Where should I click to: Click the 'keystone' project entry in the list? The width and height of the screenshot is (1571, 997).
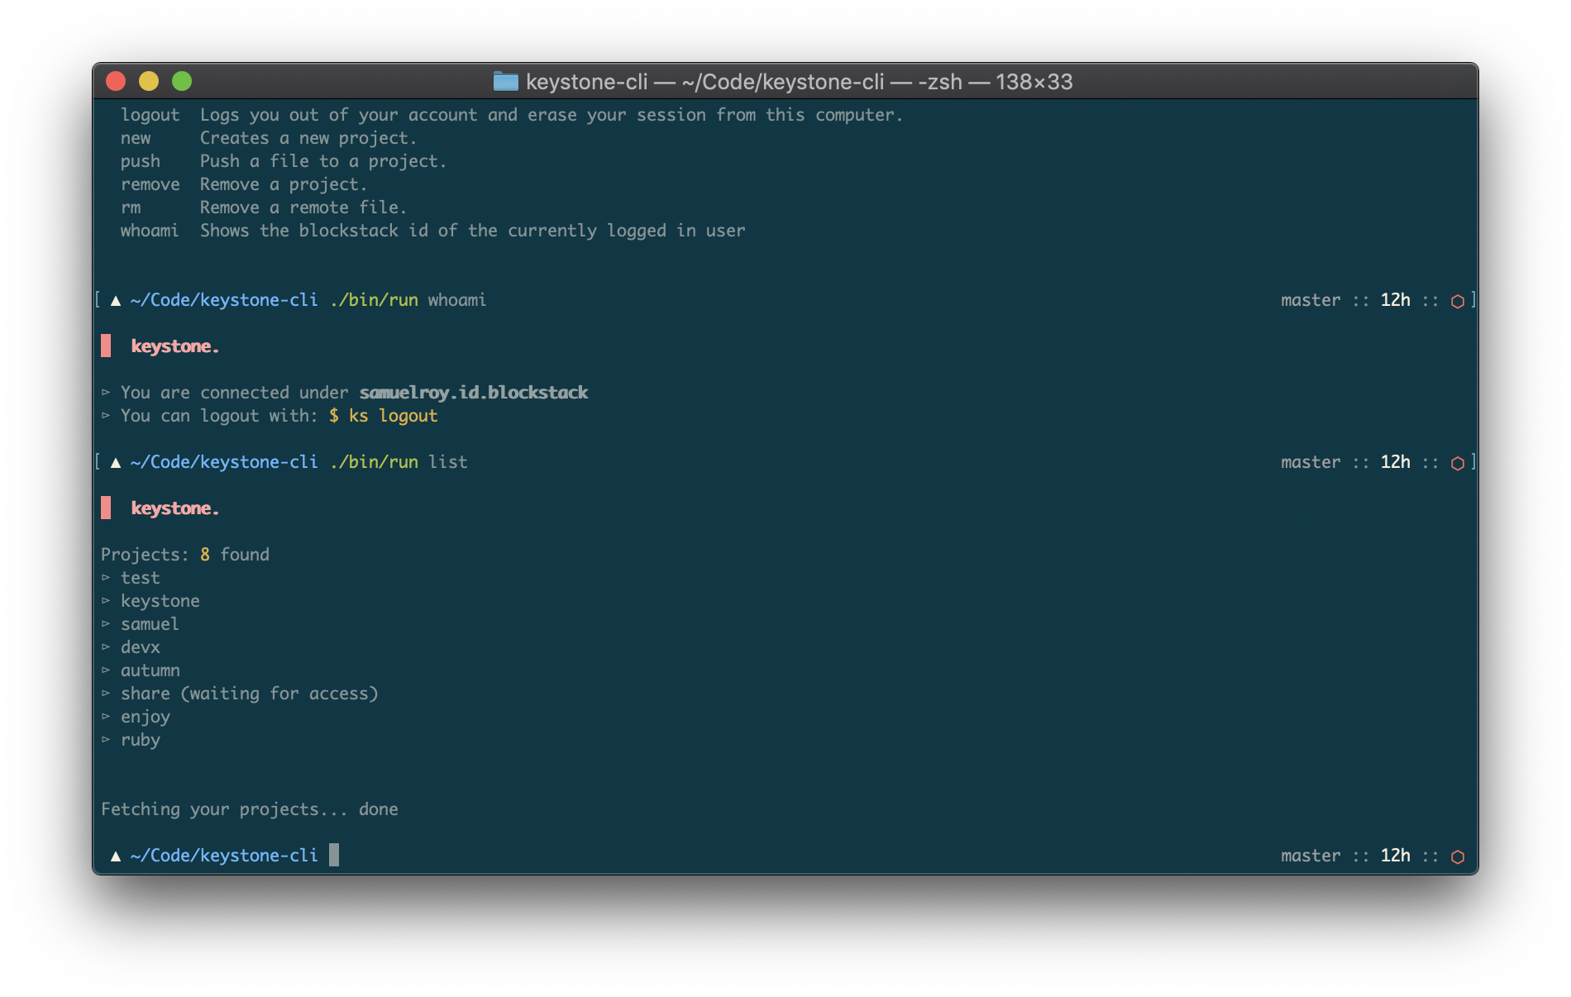point(160,601)
